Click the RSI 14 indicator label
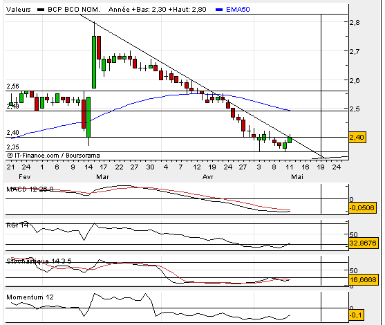This screenshot has width=385, height=325. pos(17,225)
